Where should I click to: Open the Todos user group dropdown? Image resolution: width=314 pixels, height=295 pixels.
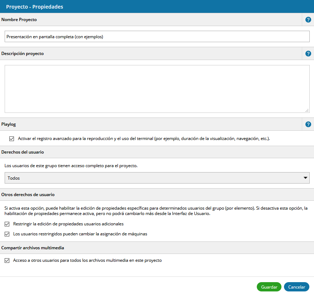tap(157, 178)
